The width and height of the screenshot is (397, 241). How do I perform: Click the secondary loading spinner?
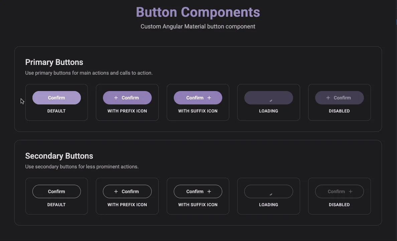pos(270,193)
